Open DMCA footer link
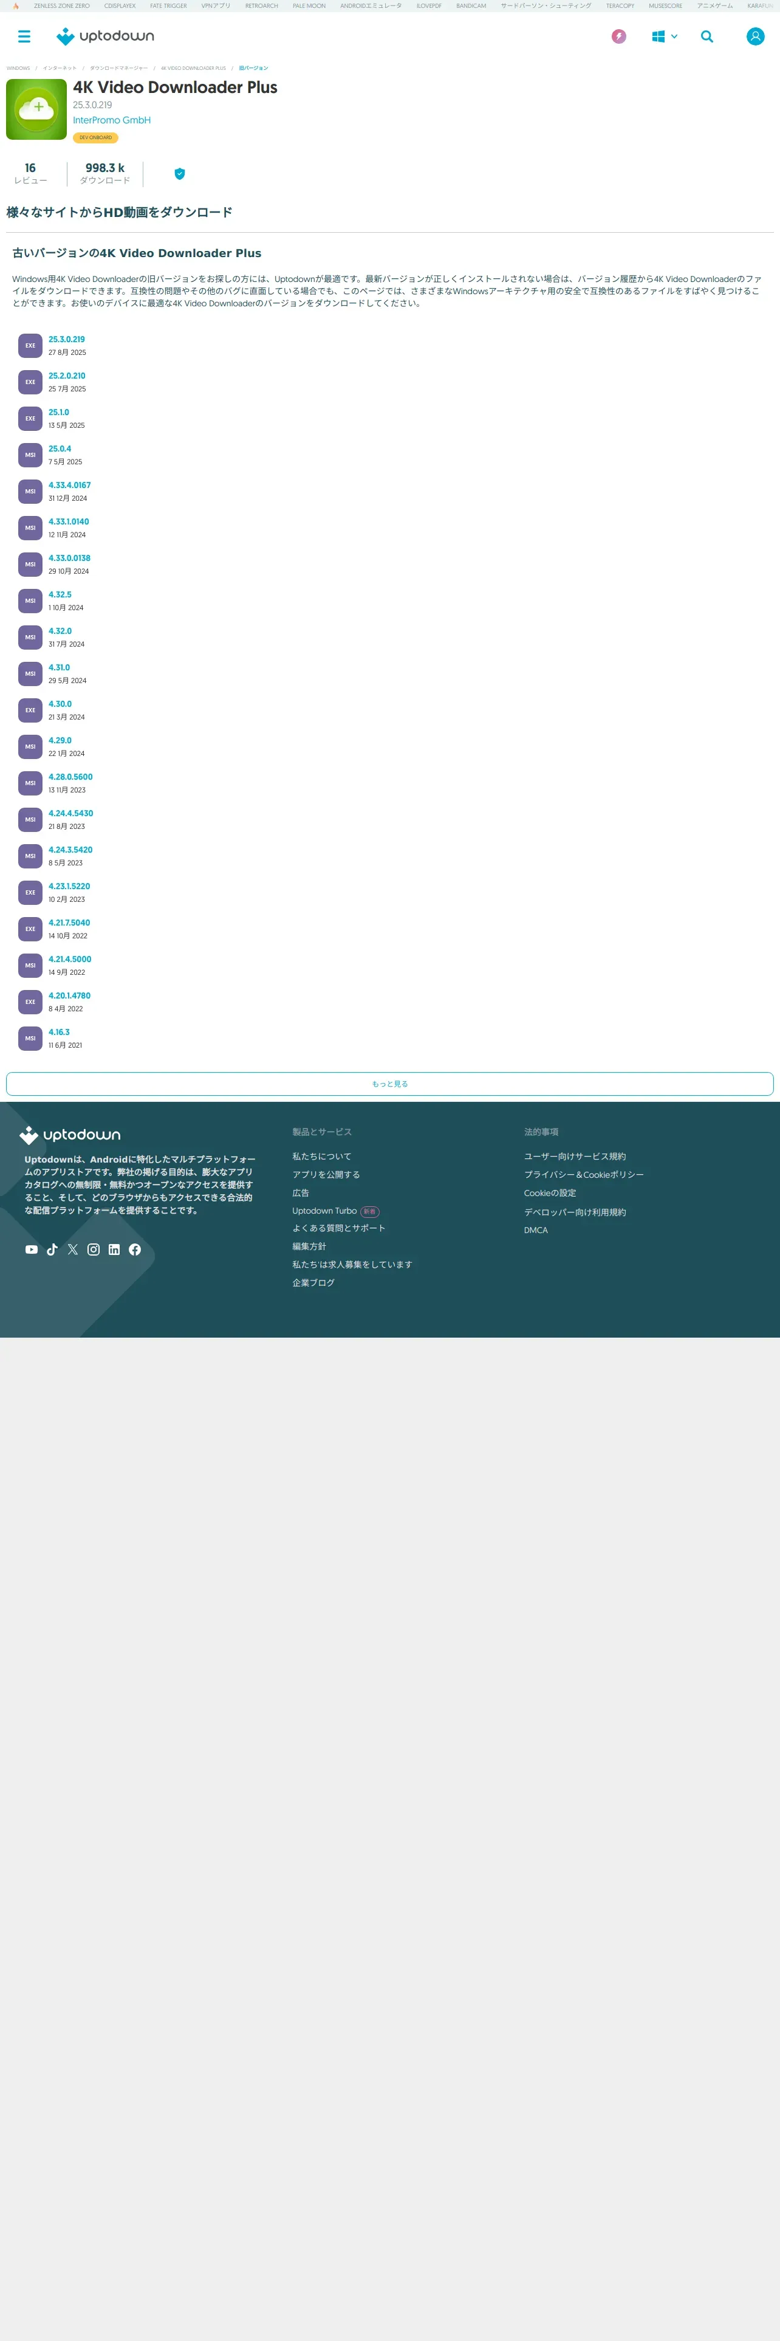The height and width of the screenshot is (2341, 780). 536,1231
